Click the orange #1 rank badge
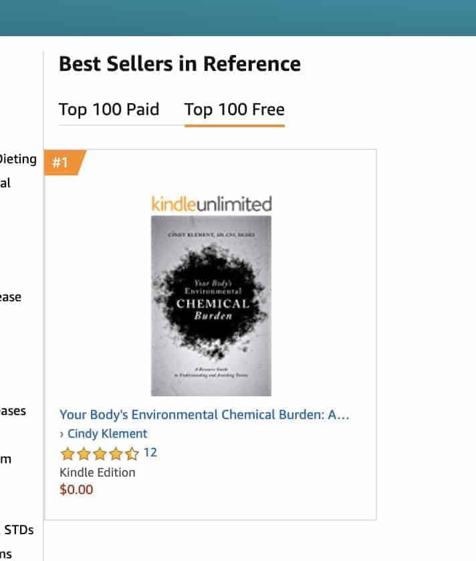The width and height of the screenshot is (476, 561). 62,163
